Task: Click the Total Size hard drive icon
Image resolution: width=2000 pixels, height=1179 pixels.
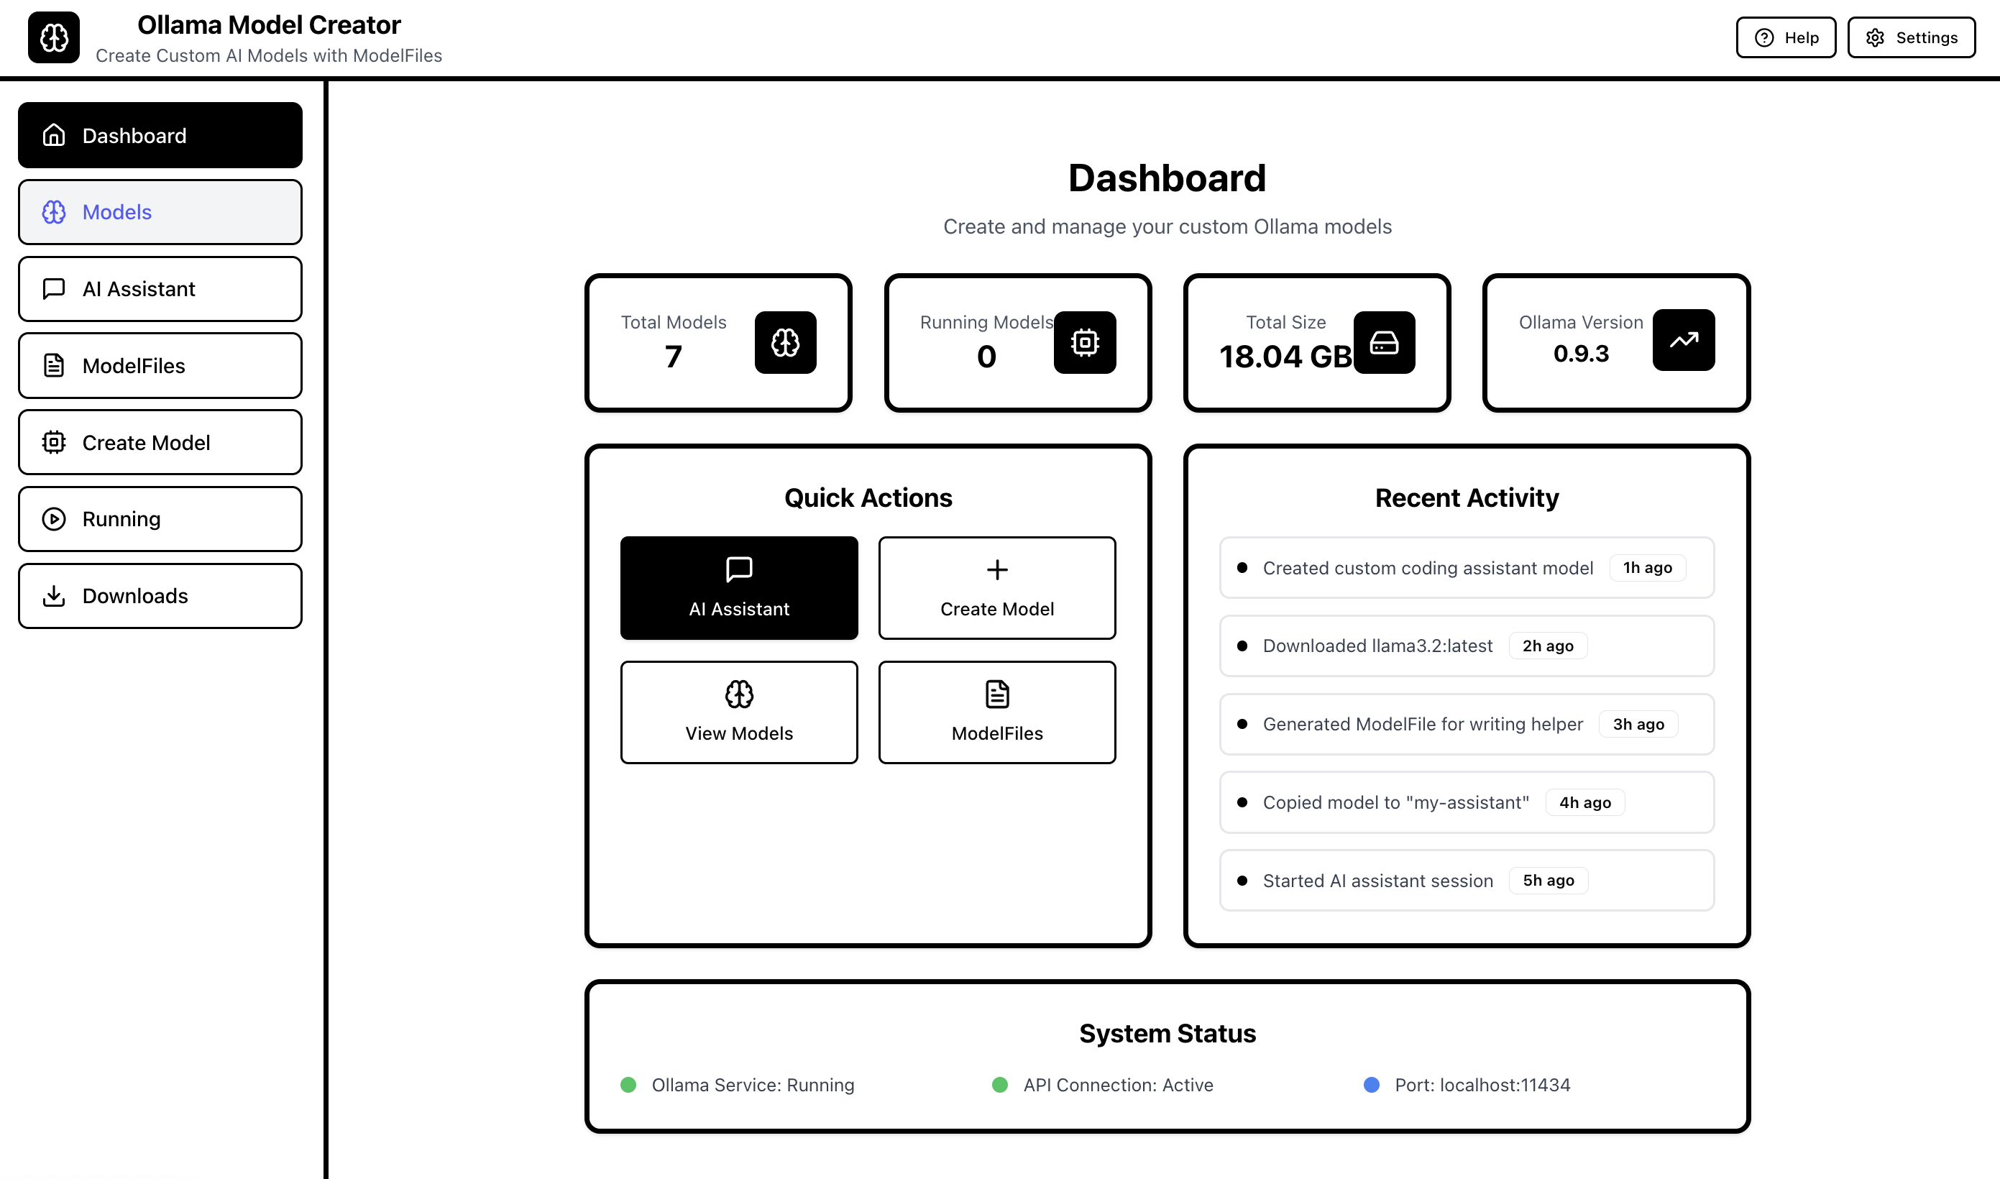Action: pyautogui.click(x=1384, y=342)
